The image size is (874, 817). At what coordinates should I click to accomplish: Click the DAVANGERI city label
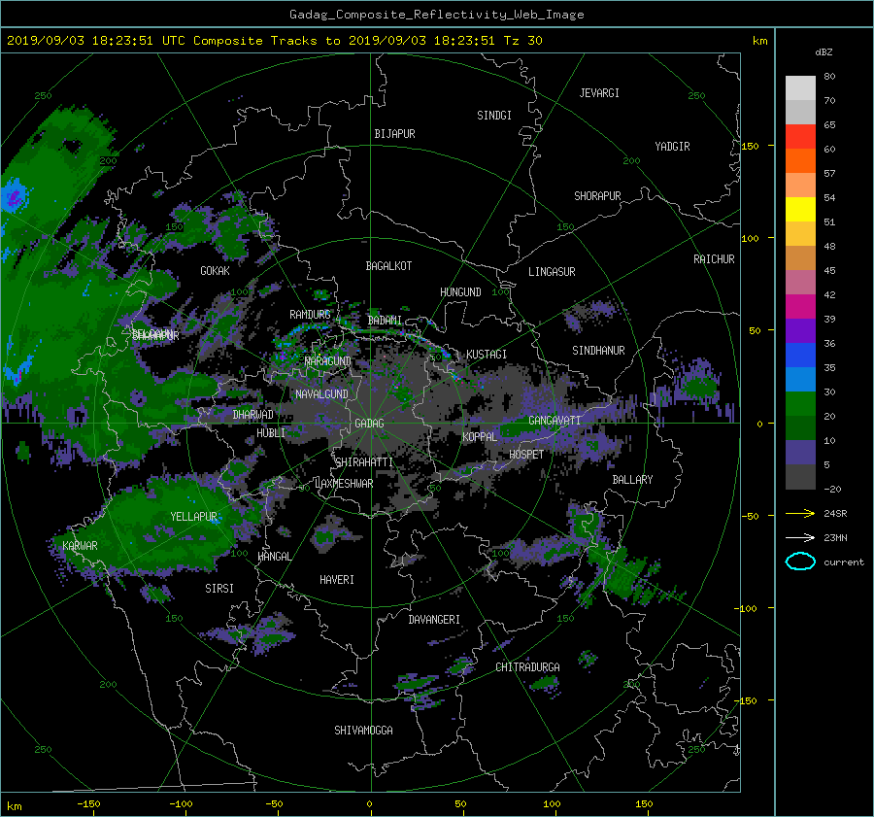434,620
